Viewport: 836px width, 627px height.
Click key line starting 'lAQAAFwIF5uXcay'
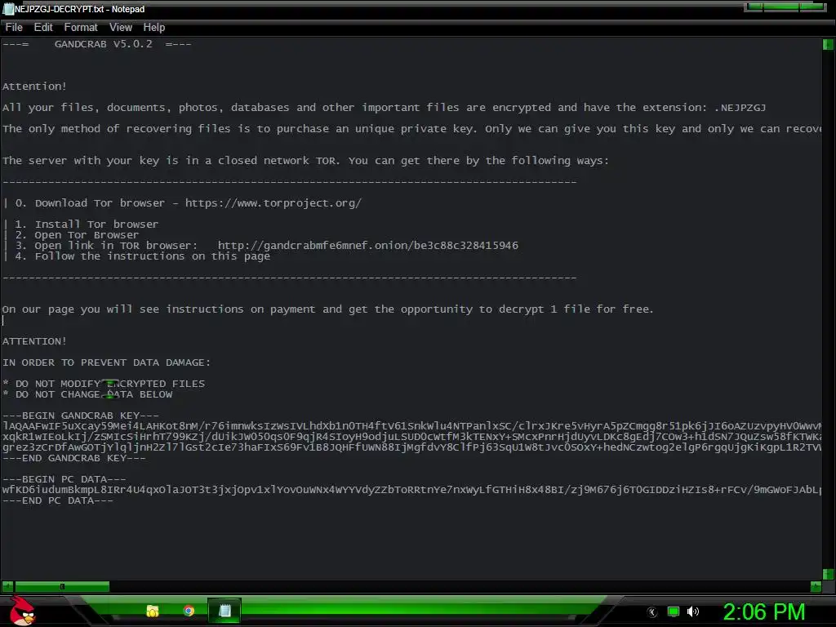pyautogui.click(x=411, y=426)
